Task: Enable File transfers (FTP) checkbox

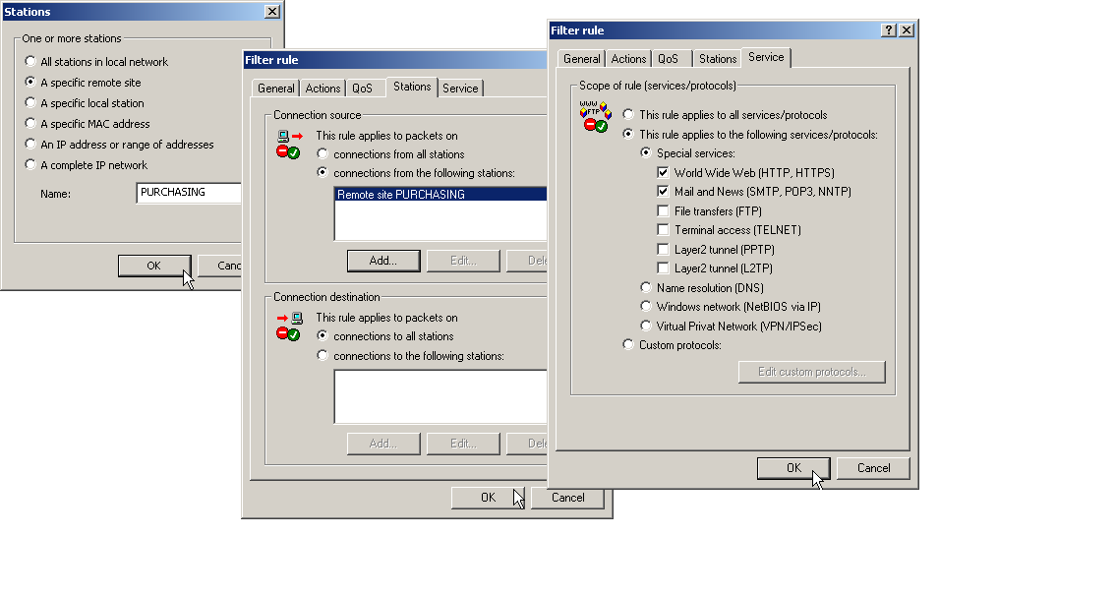Action: coord(664,211)
